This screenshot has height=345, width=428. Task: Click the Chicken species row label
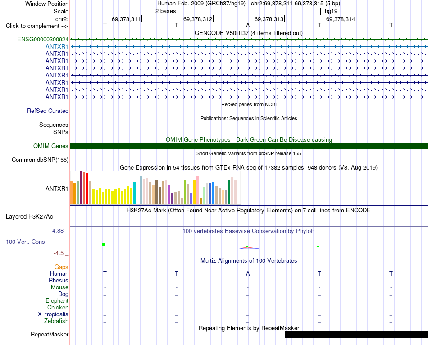[x=58, y=307]
